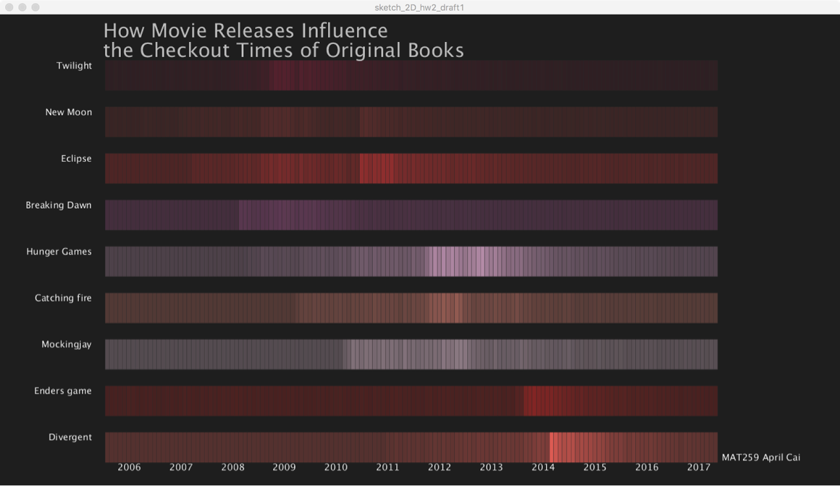This screenshot has height=486, width=840.
Task: Select the Breaking Dawn row label
Action: point(58,206)
